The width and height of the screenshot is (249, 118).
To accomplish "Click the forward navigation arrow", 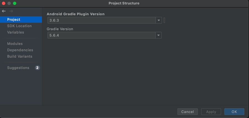I will 11,11.
